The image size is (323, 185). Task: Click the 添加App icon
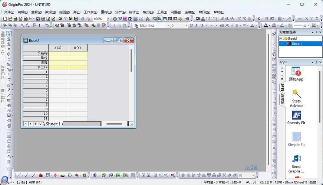296,74
